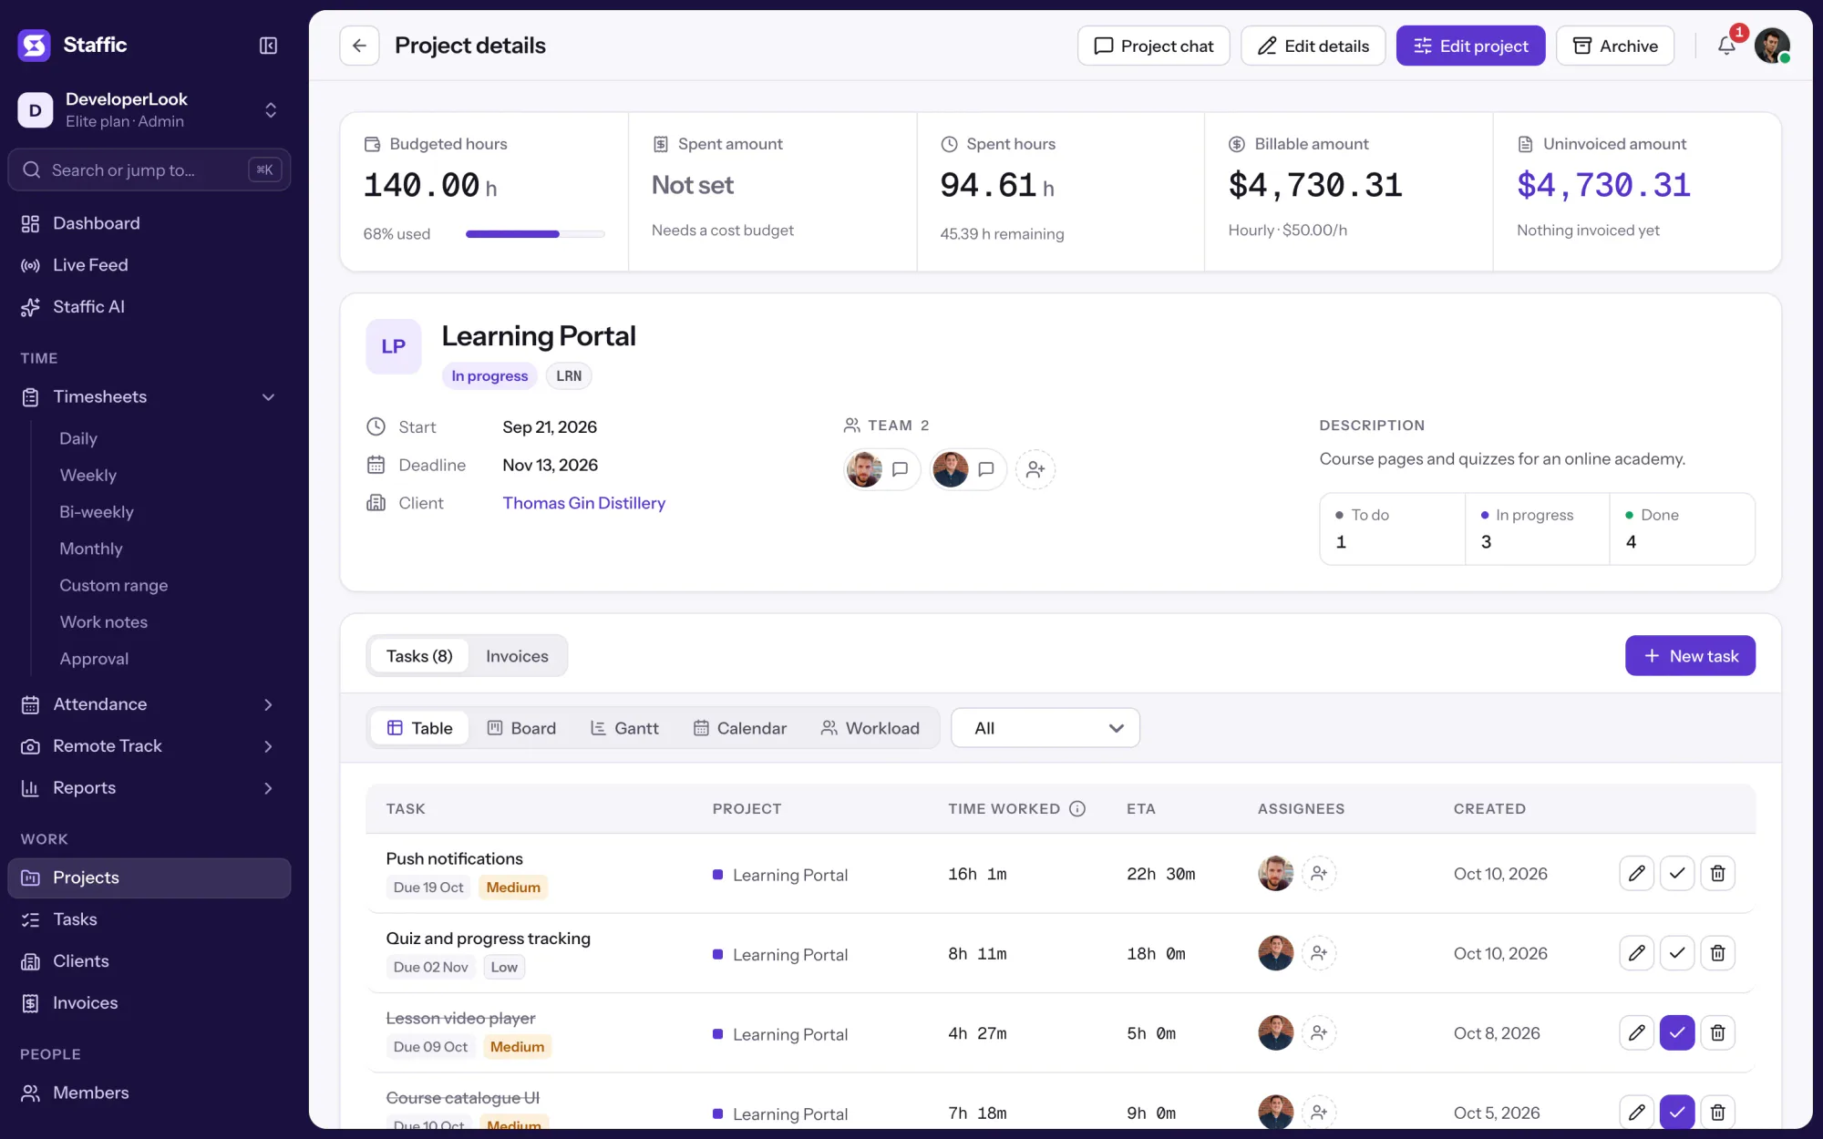Delete the Lesson video player task
This screenshot has width=1823, height=1139.
pyautogui.click(x=1717, y=1032)
